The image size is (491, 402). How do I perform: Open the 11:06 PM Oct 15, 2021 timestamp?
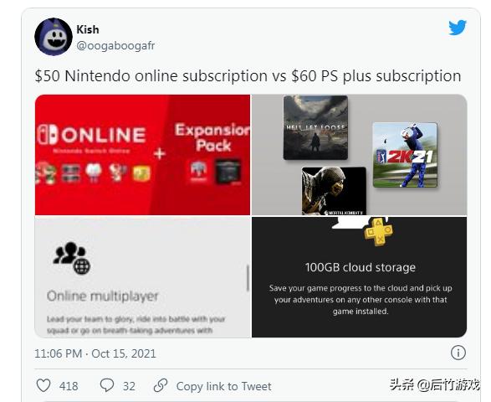(95, 353)
